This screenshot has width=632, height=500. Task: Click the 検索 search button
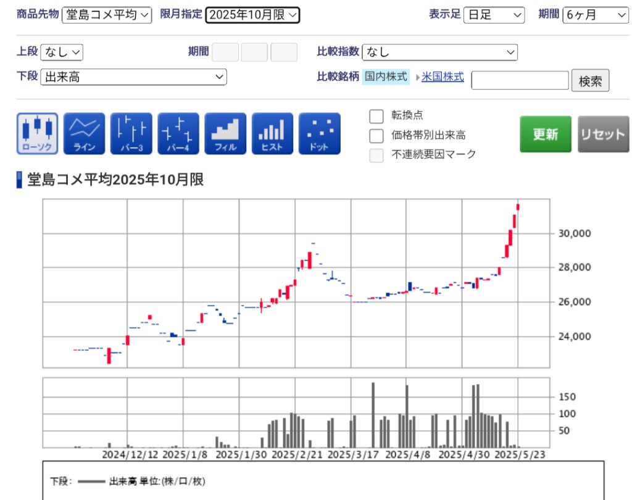(x=590, y=81)
